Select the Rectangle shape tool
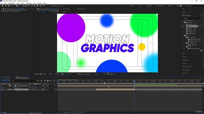The height and width of the screenshot is (114, 204). point(23,6)
